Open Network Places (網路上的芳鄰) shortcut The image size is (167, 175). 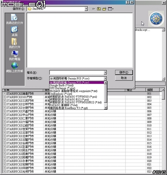(x=15, y=67)
